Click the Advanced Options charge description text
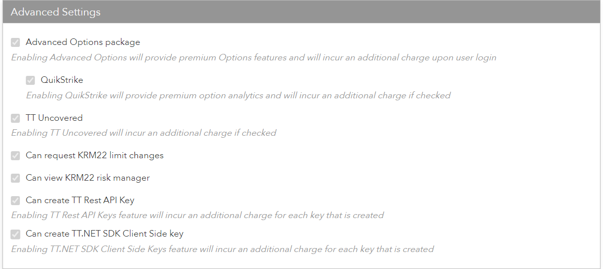The image size is (603, 269). click(253, 57)
